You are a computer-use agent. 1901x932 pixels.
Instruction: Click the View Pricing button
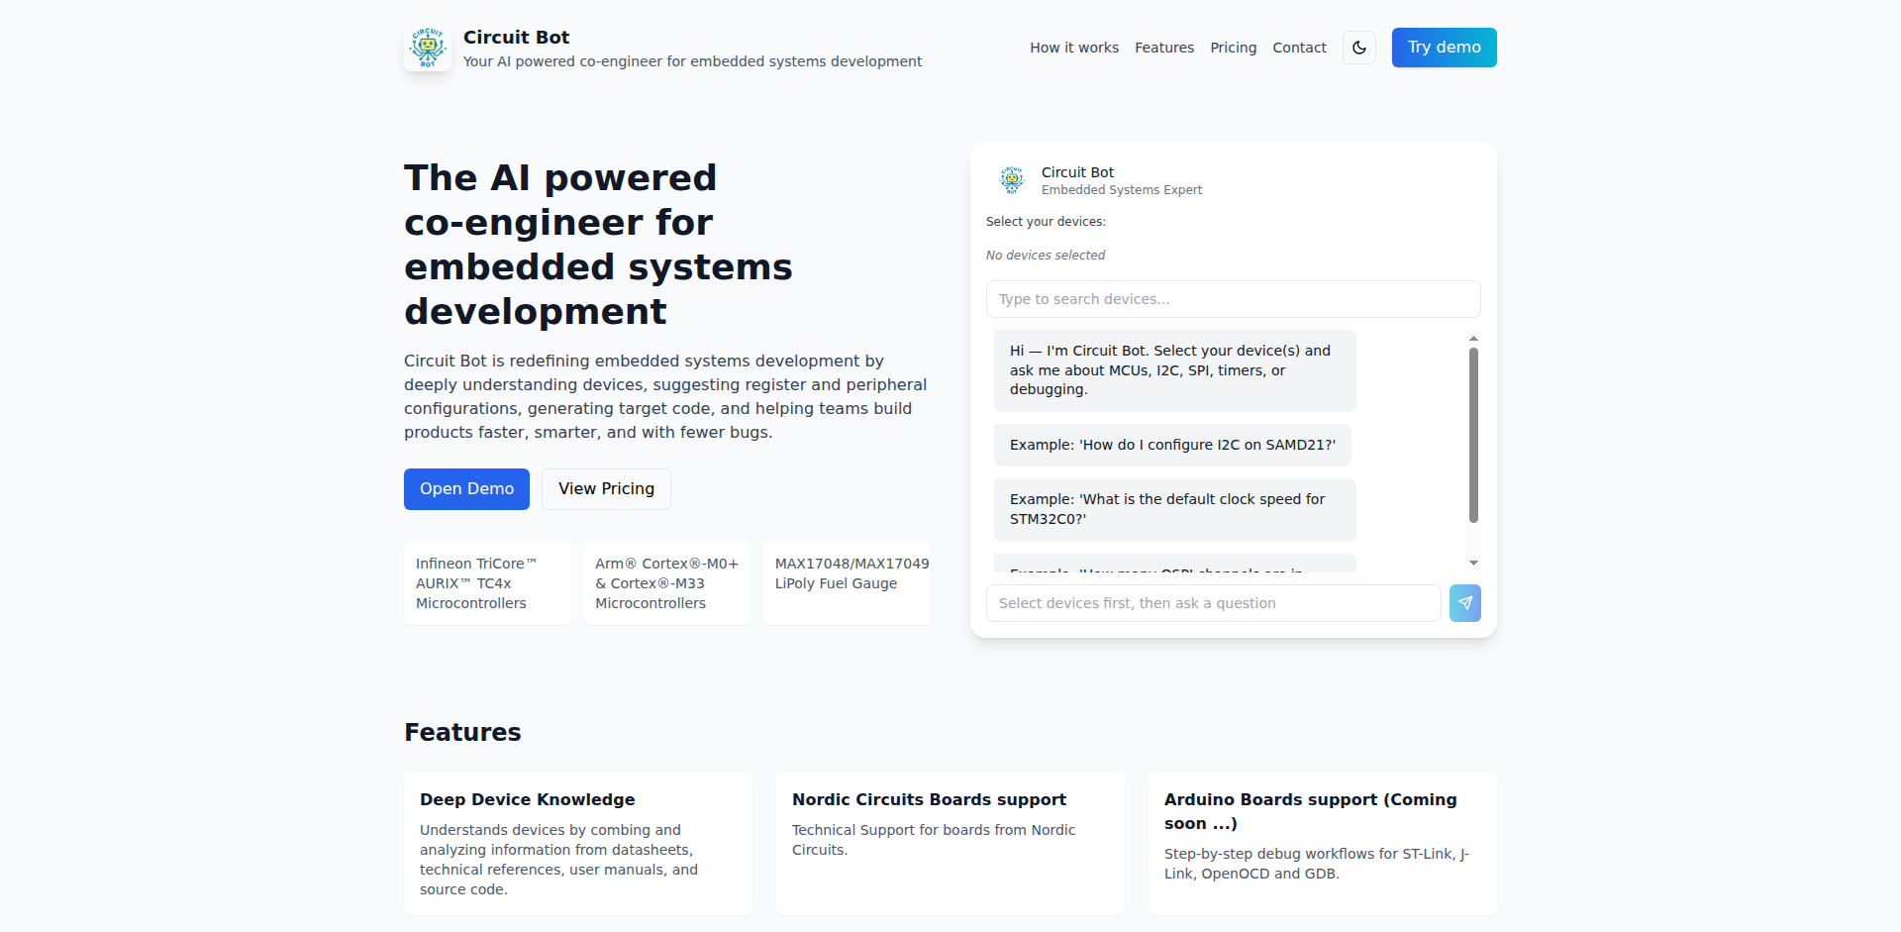click(606, 489)
